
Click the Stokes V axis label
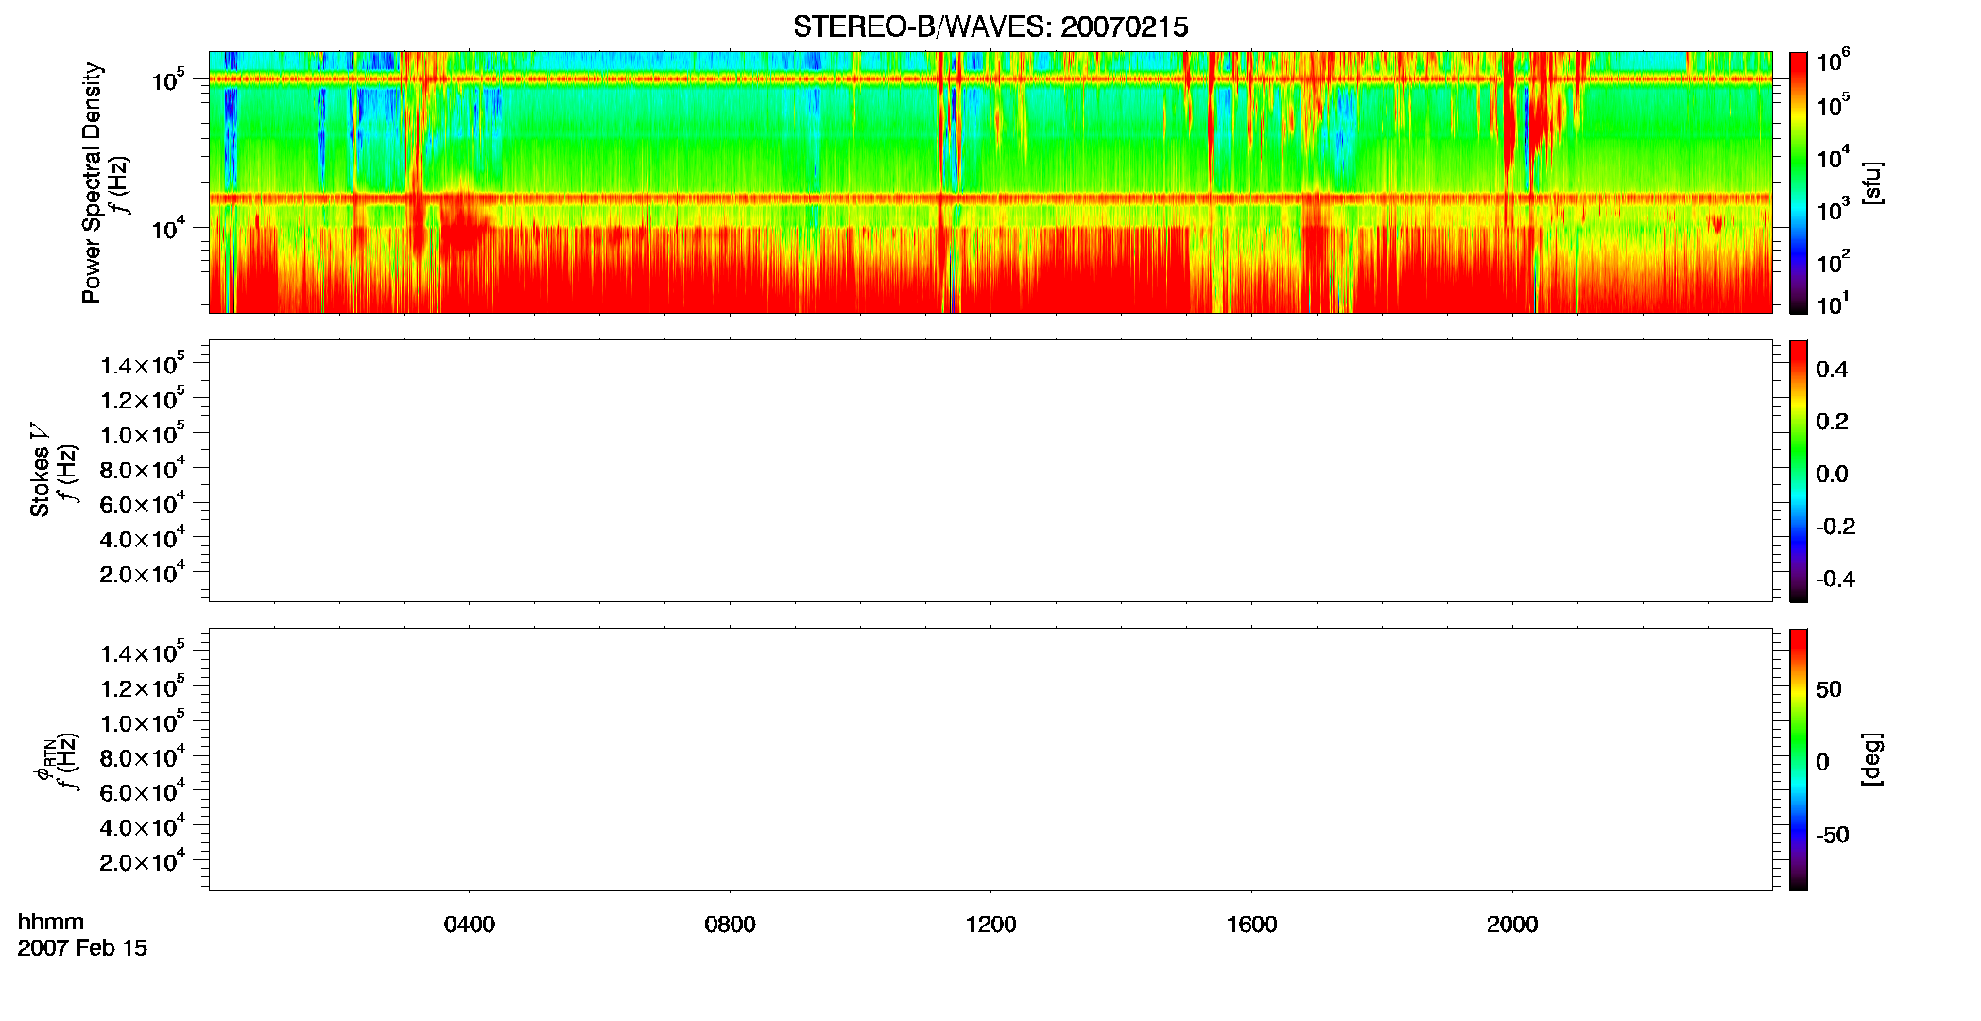[x=40, y=471]
